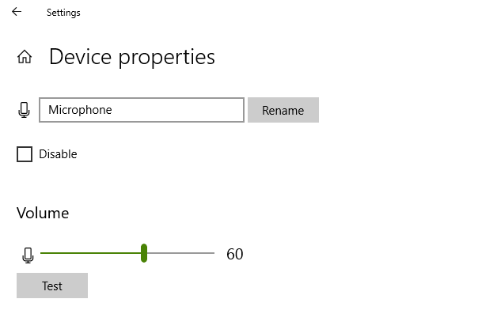Click gray slider track right of thumb
This screenshot has height=314, width=478.
(180, 253)
